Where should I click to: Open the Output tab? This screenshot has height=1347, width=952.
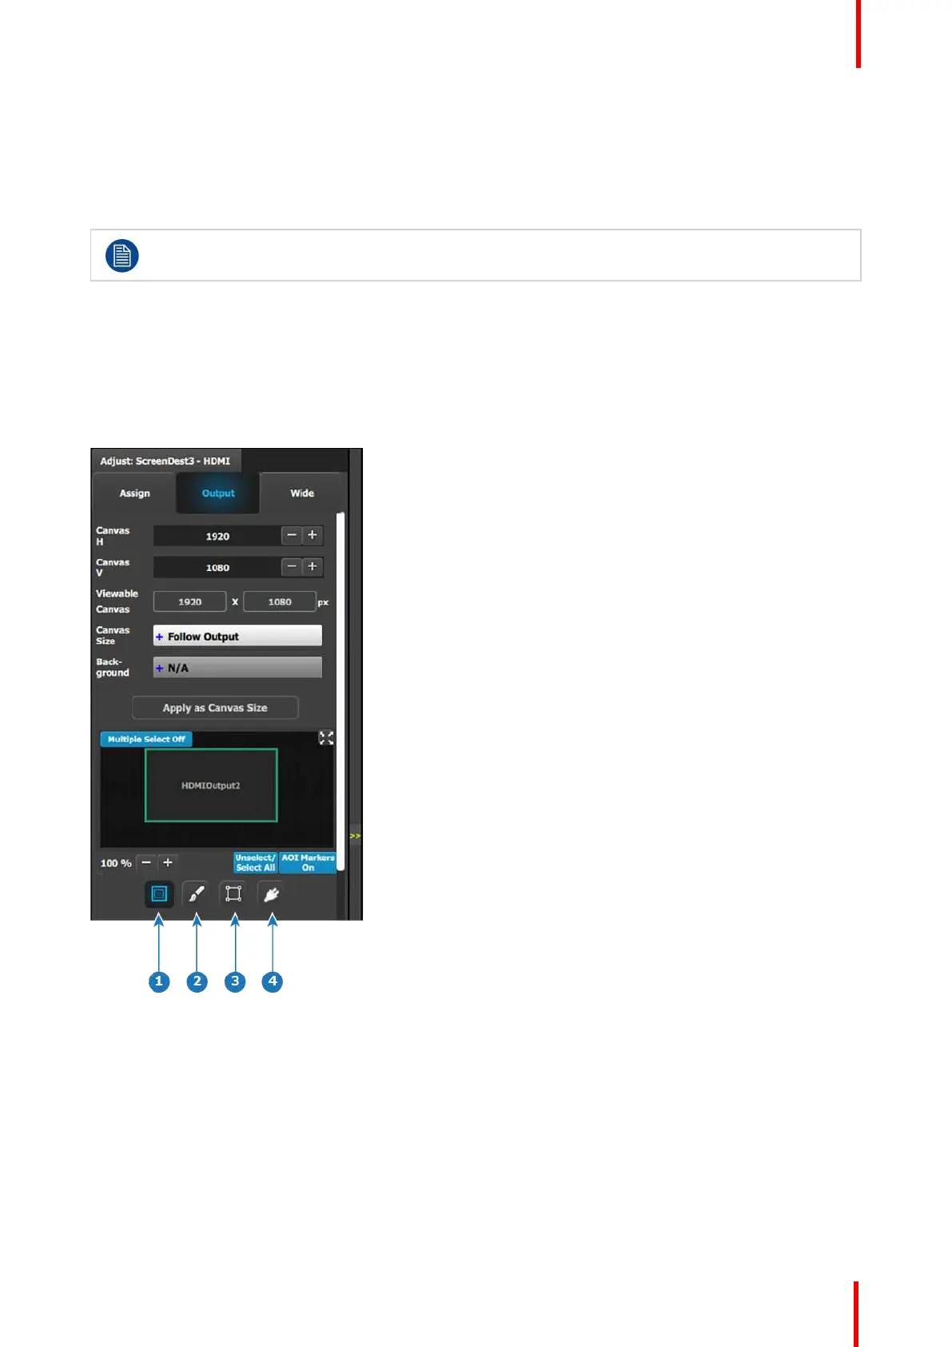[x=218, y=494]
